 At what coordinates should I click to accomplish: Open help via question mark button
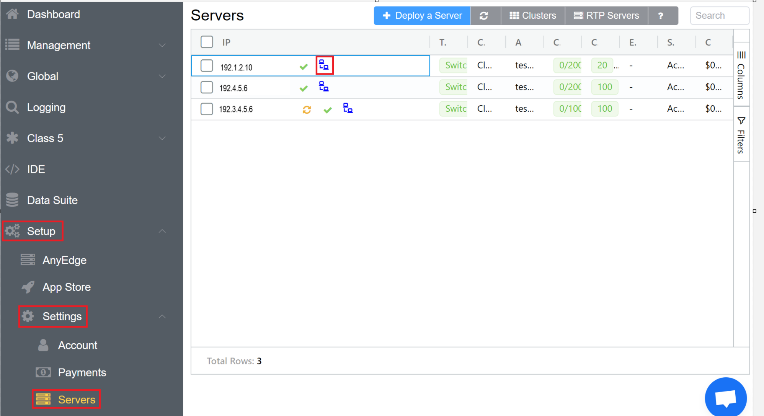661,16
